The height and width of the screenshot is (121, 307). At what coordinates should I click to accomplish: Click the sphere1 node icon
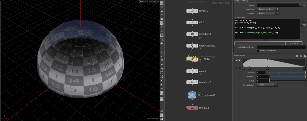[x=192, y=11]
